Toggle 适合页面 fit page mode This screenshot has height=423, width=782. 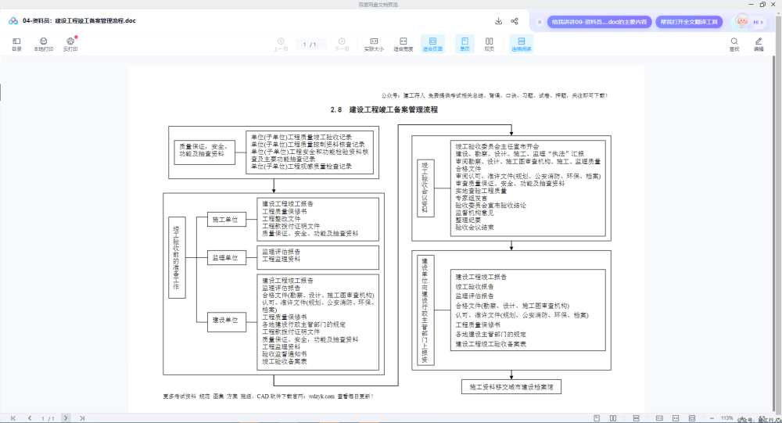click(432, 44)
